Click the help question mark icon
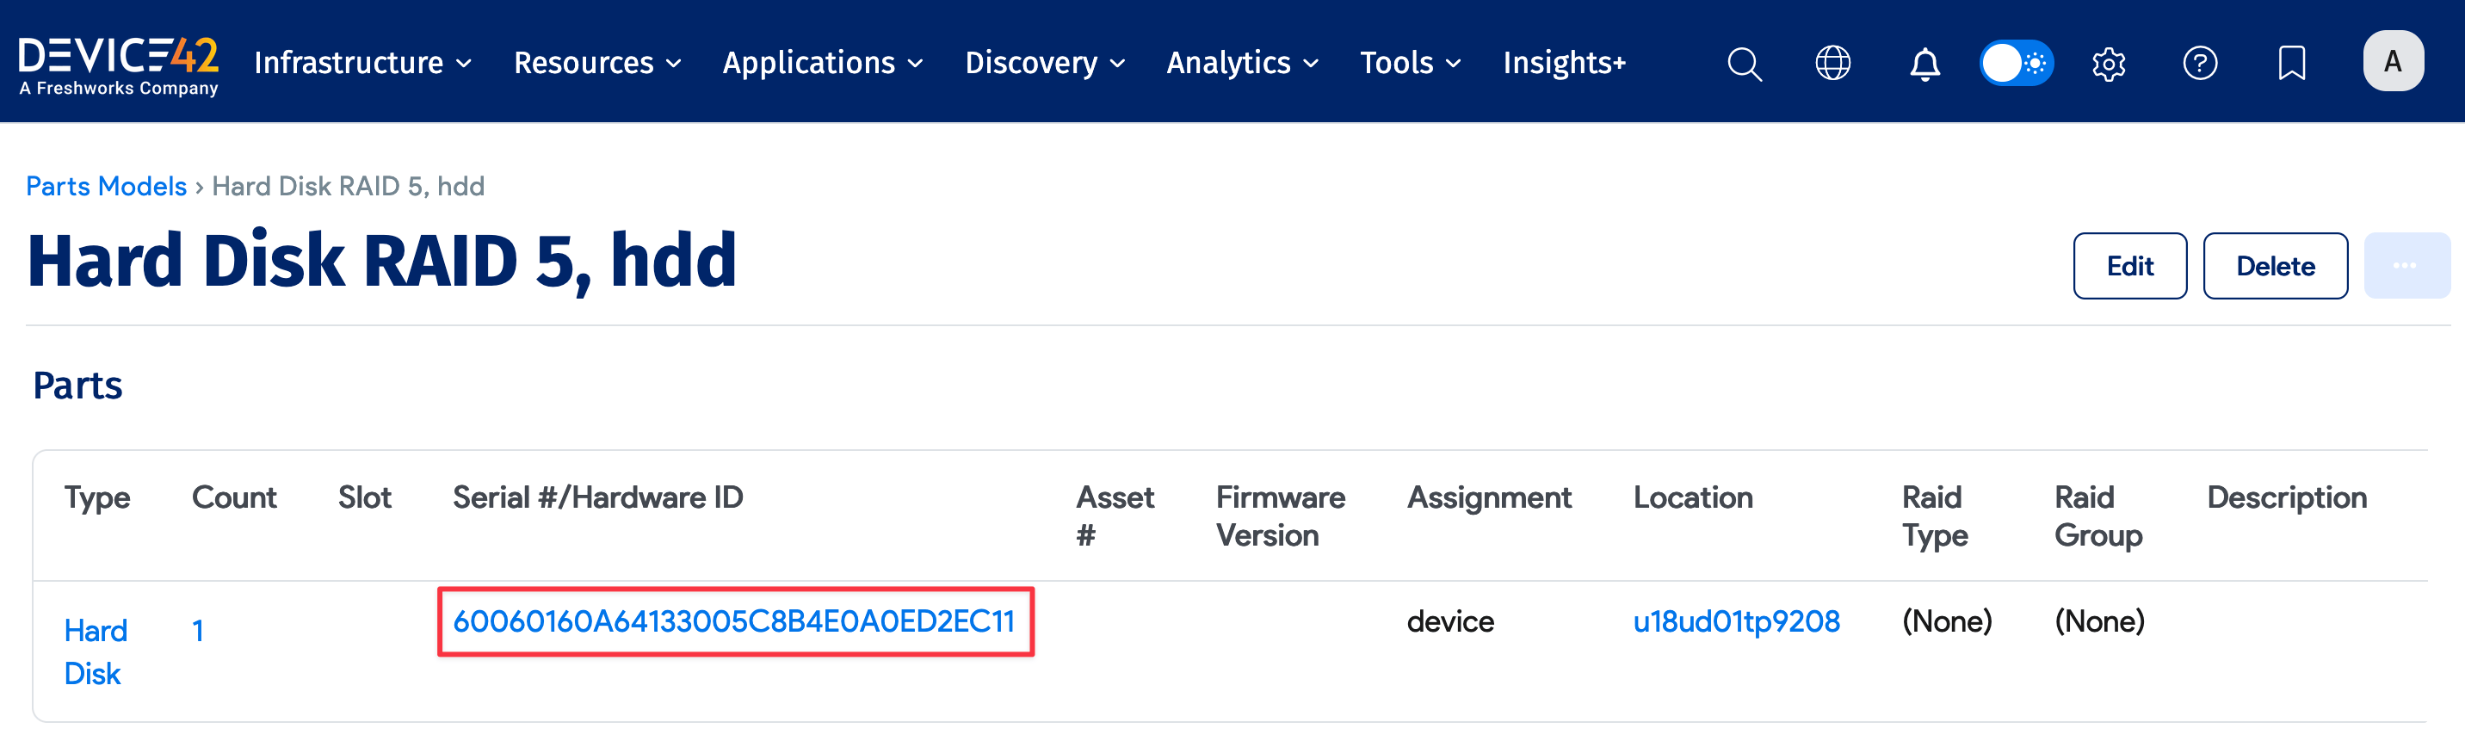The image size is (2465, 747). (2200, 63)
